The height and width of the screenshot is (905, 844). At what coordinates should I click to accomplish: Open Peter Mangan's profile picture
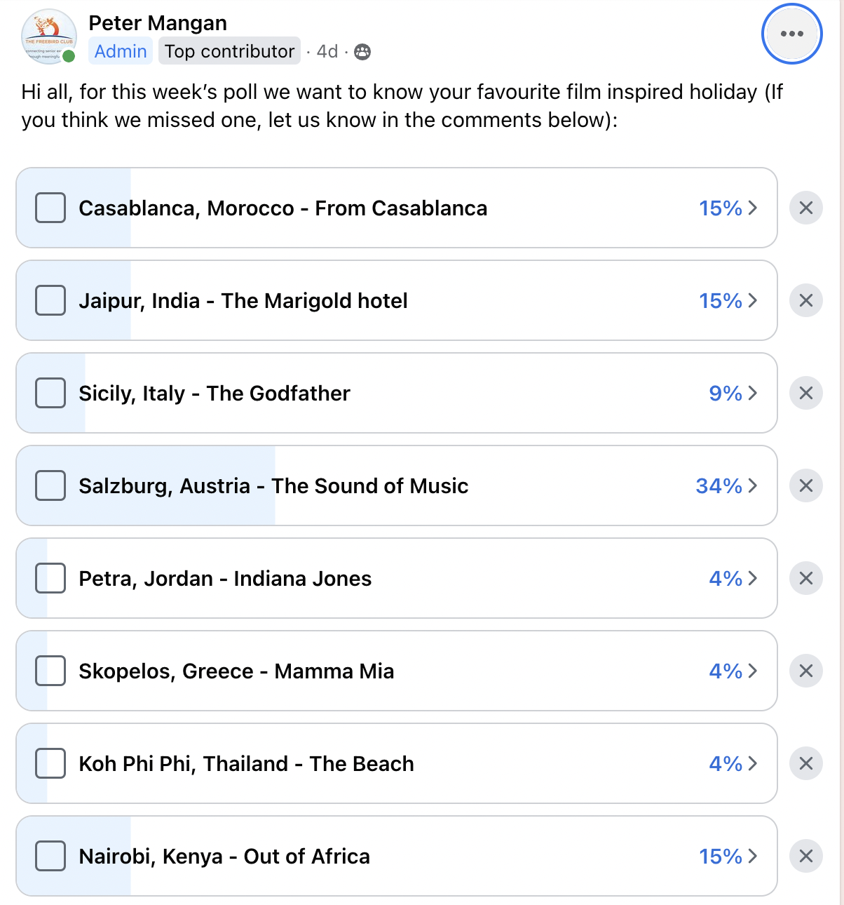[48, 36]
